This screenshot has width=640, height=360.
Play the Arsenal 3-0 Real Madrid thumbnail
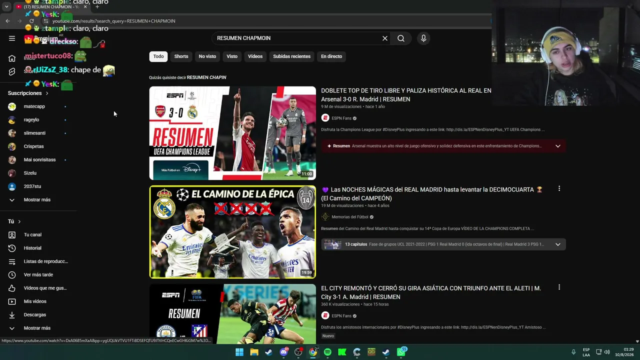point(232,133)
